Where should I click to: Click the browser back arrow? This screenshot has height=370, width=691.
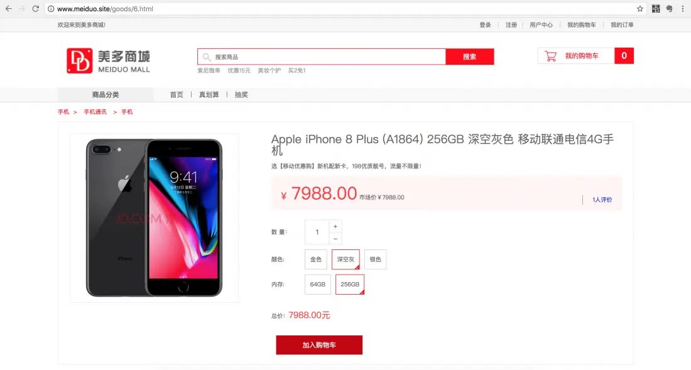tap(8, 9)
